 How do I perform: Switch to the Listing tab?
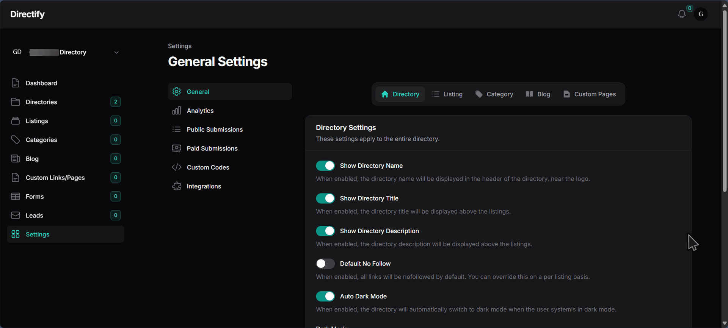tap(447, 94)
